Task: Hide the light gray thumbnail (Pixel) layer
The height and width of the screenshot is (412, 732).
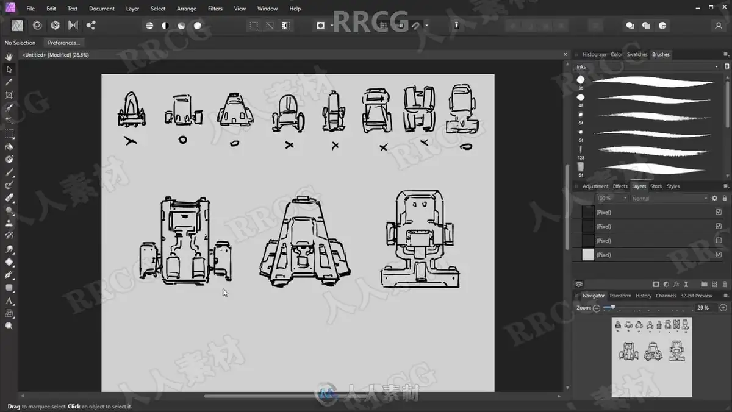Action: click(719, 254)
